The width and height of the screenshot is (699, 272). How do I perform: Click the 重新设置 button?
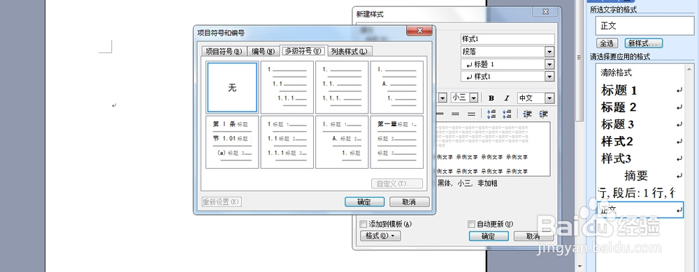(221, 202)
